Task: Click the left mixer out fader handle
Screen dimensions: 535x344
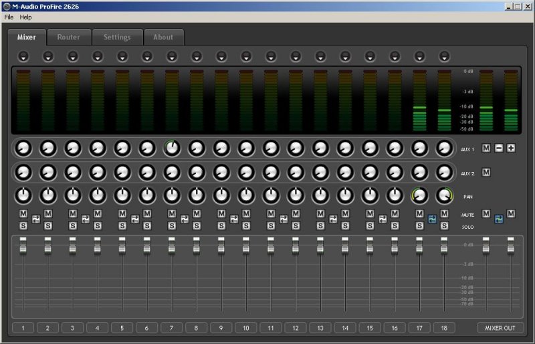Action: click(486, 245)
